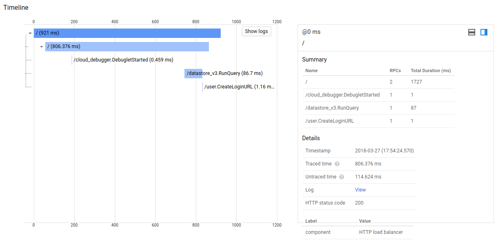Screen dimensions: 498x240
Task: Collapse the / (806.376 ms) child span
Action: 42,47
